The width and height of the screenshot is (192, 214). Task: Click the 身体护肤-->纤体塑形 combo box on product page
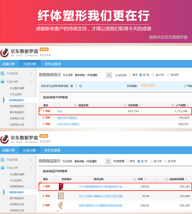pos(92,161)
